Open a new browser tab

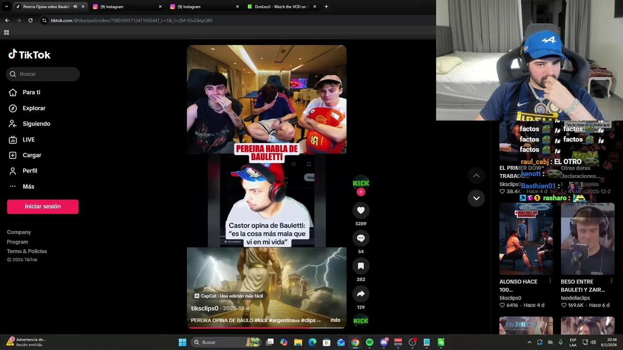[326, 7]
